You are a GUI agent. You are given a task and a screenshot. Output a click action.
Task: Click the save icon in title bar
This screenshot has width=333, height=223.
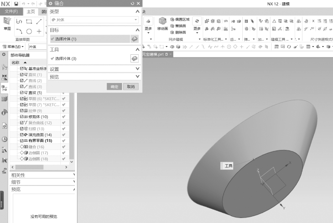click(x=16, y=4)
